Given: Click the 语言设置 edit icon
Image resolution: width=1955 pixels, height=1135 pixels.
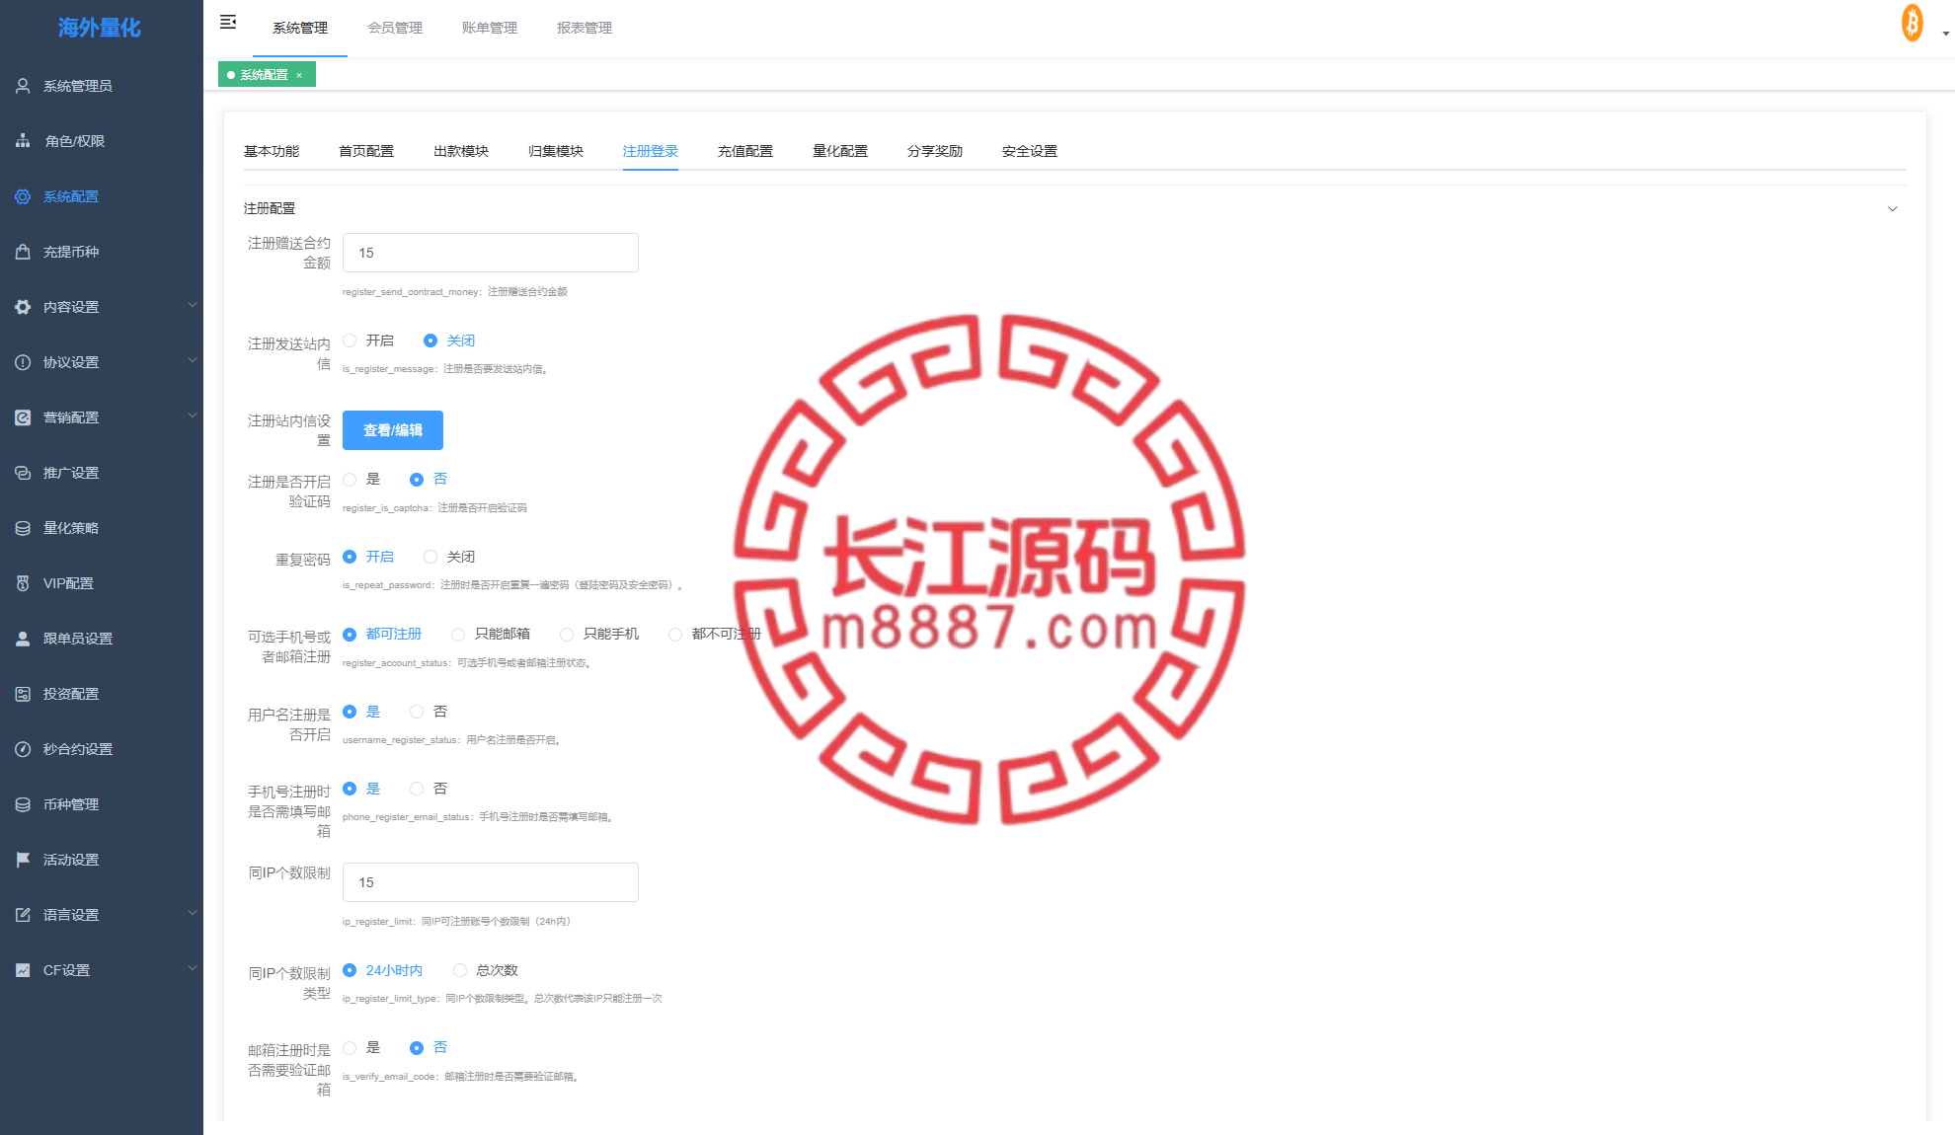Looking at the screenshot, I should click(23, 915).
